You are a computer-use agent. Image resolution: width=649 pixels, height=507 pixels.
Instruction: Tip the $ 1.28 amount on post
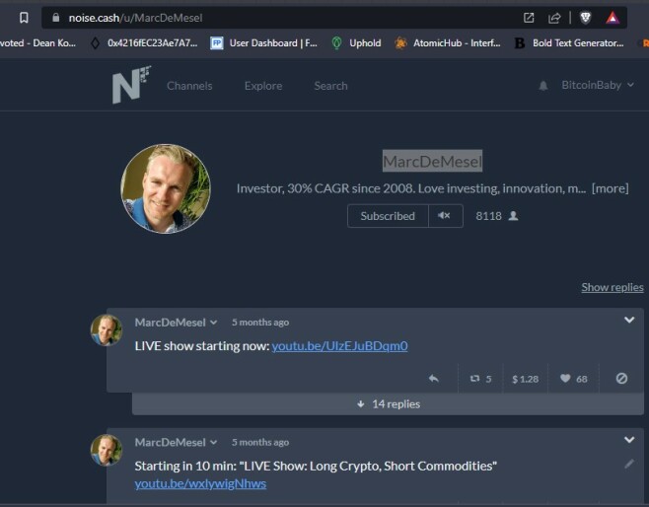tap(526, 379)
